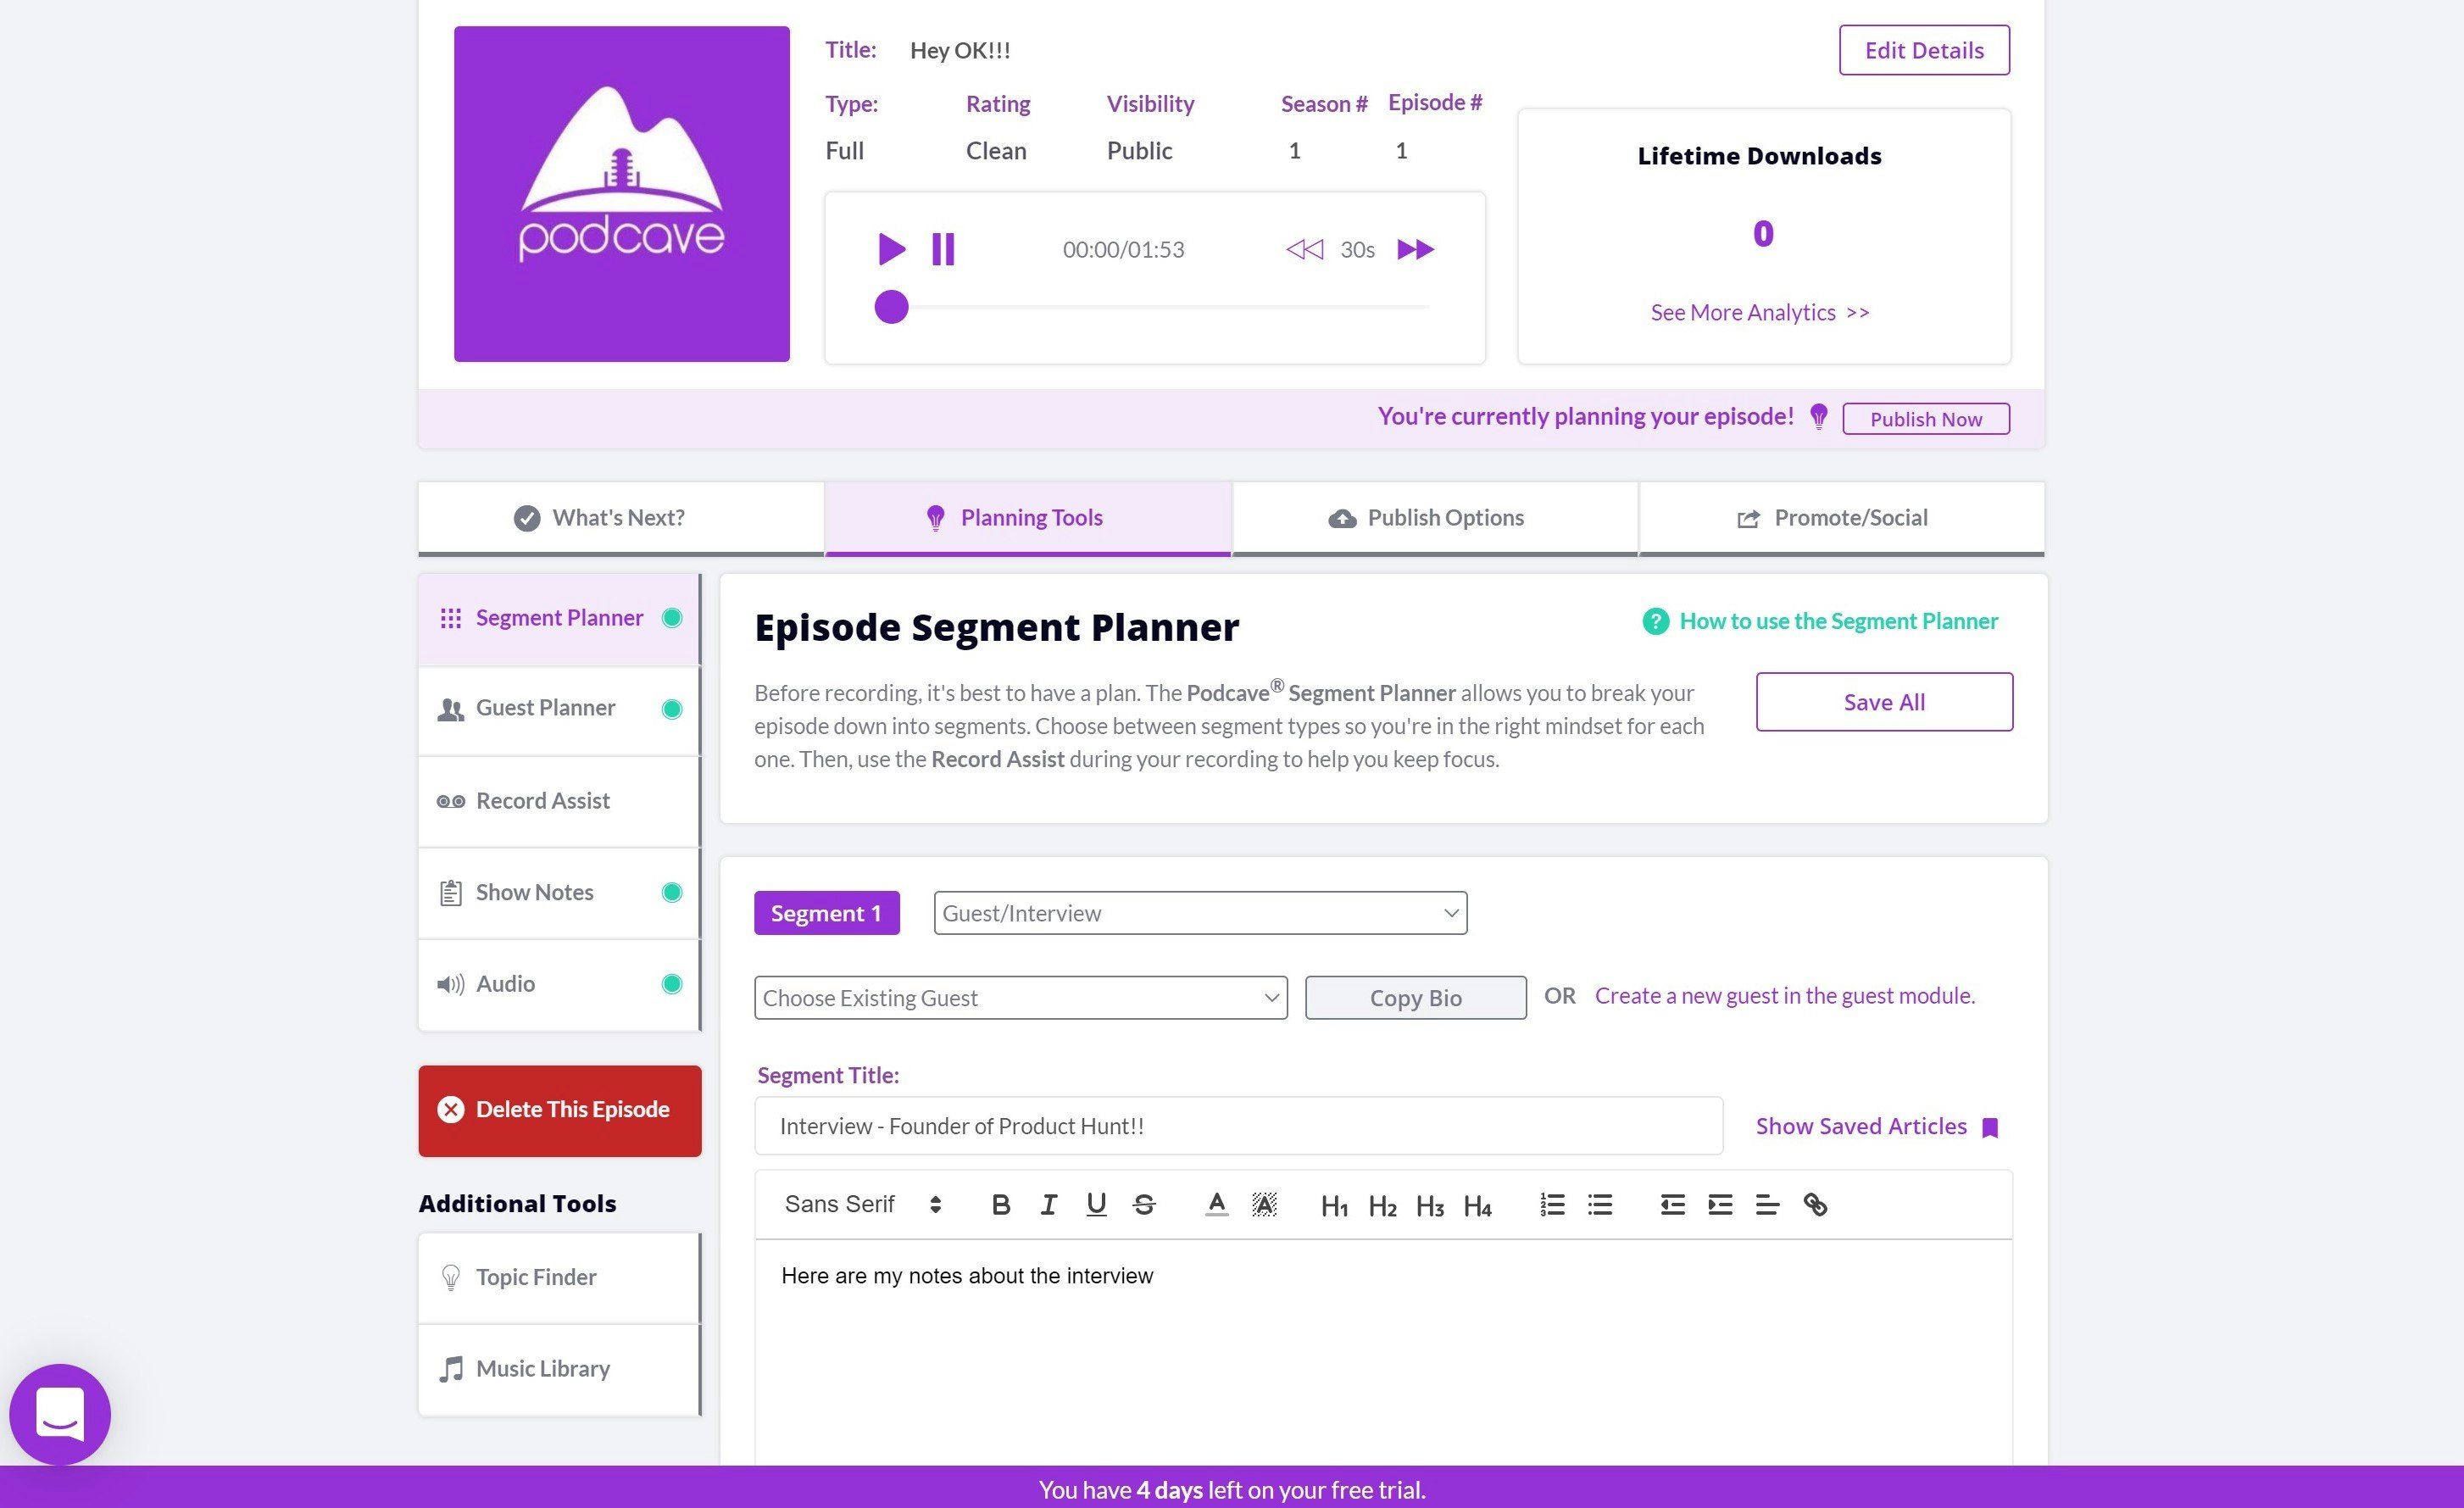Open the Sans Serif font selector
The image size is (2464, 1508).
862,1205
